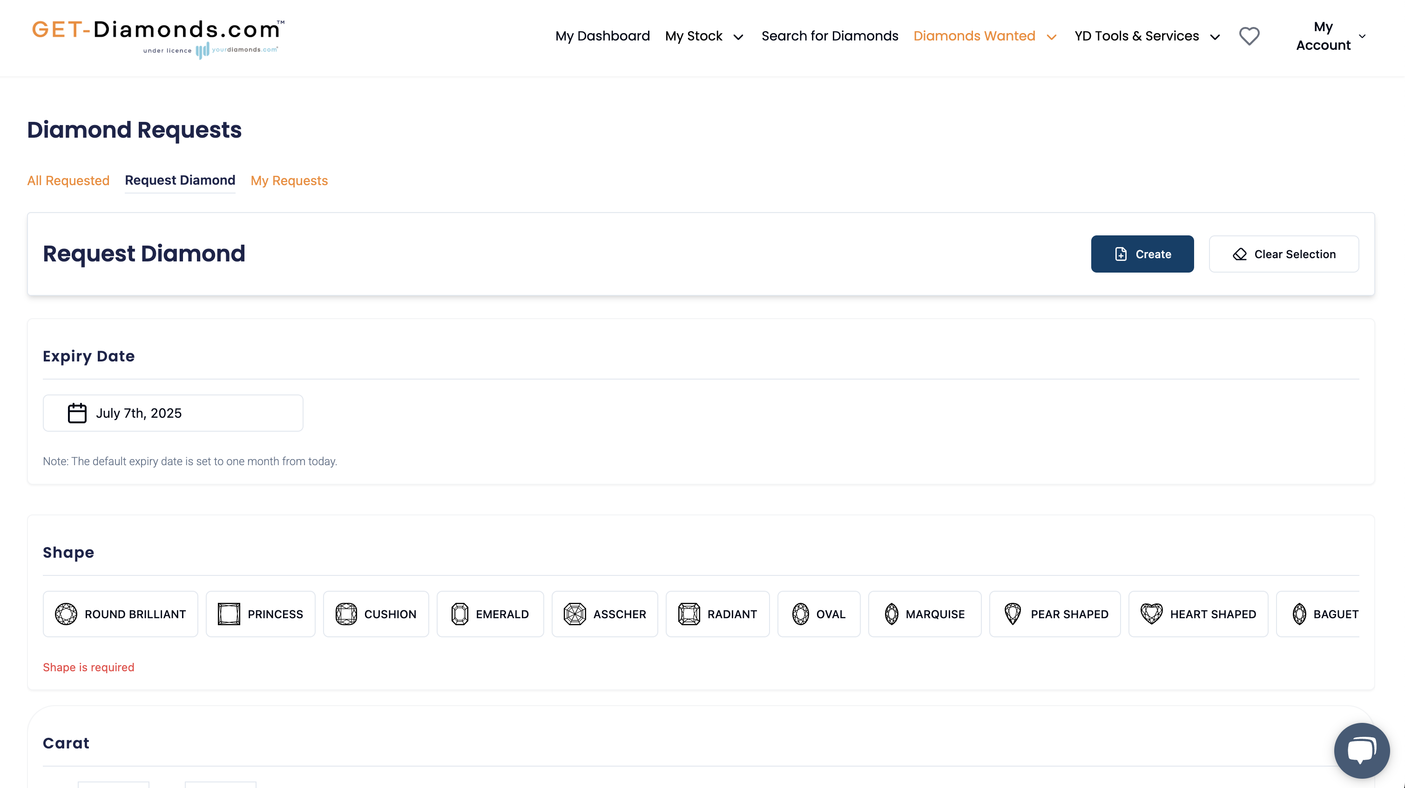The width and height of the screenshot is (1405, 788).
Task: Open Diamonds Wanted menu label
Action: tap(974, 36)
